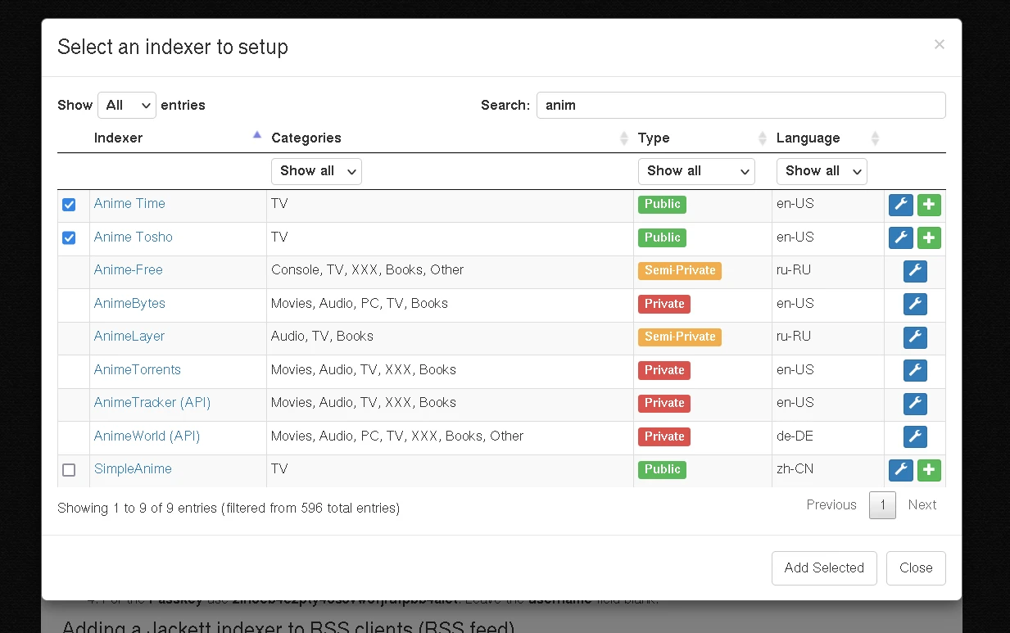
Task: Add SimpleAnime with the green plus icon
Action: click(929, 470)
